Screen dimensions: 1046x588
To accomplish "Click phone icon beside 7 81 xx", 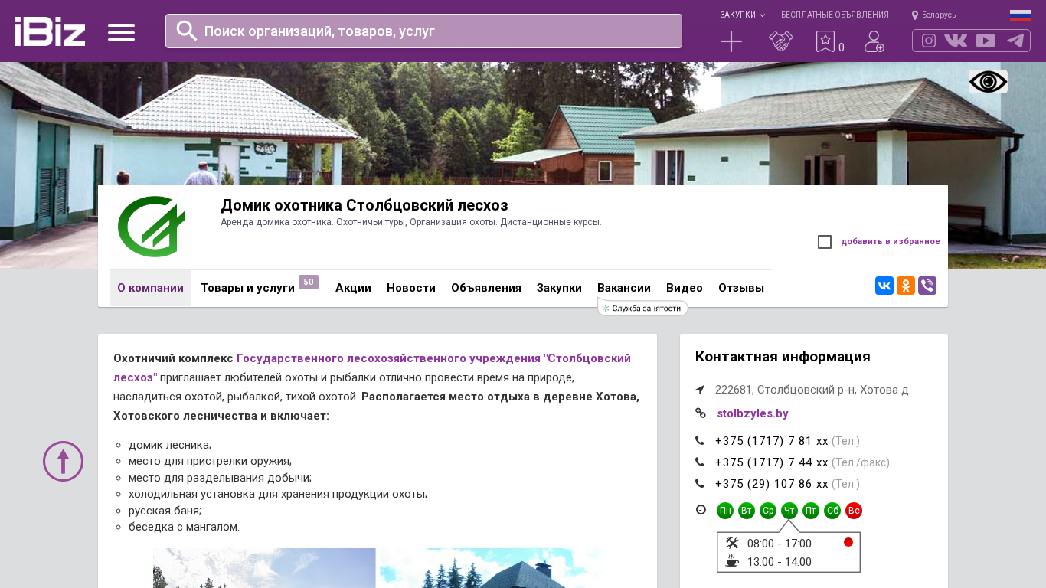I will (x=700, y=441).
